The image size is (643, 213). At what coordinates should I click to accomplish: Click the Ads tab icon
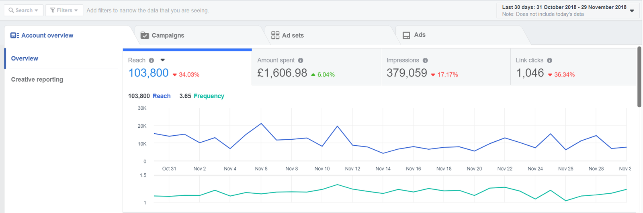click(406, 36)
